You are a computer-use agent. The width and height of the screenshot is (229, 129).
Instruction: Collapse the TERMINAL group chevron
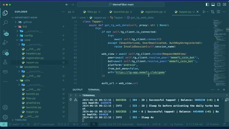point(80,95)
